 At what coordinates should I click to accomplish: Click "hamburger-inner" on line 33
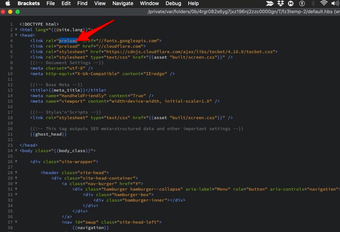point(146,200)
